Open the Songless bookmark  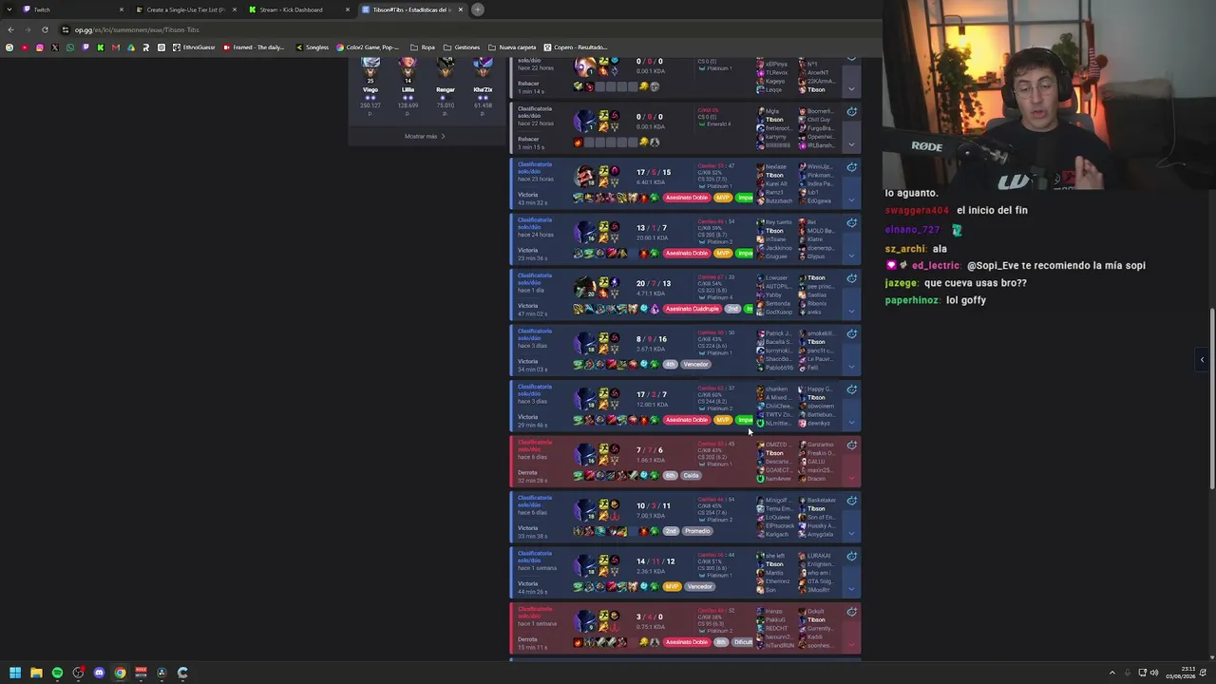click(313, 47)
